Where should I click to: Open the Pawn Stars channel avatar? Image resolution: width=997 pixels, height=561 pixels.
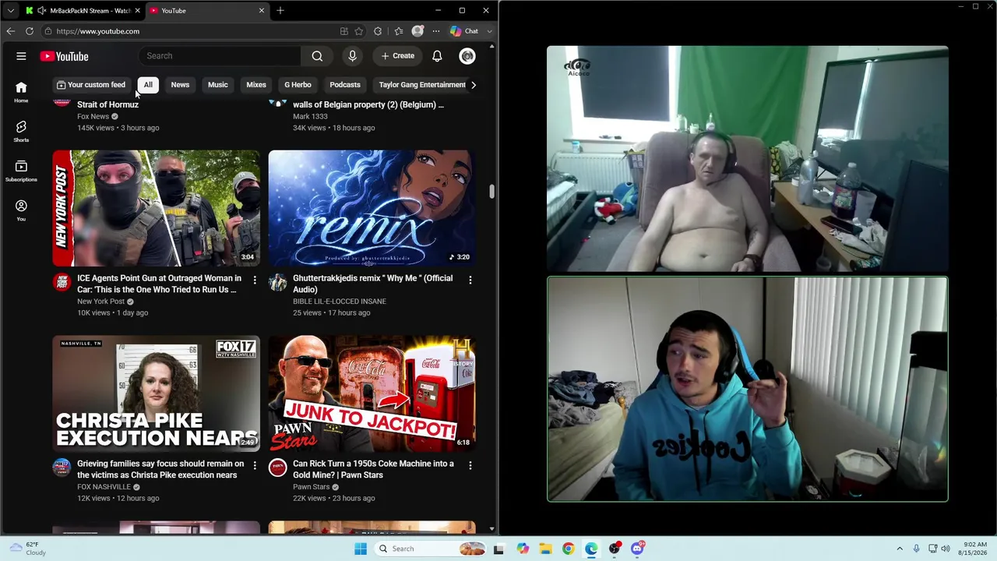(277, 467)
